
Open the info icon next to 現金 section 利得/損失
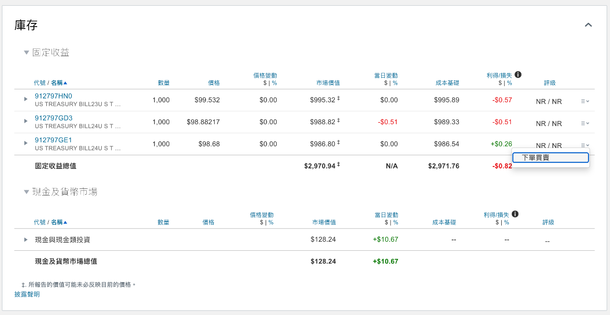tap(515, 214)
